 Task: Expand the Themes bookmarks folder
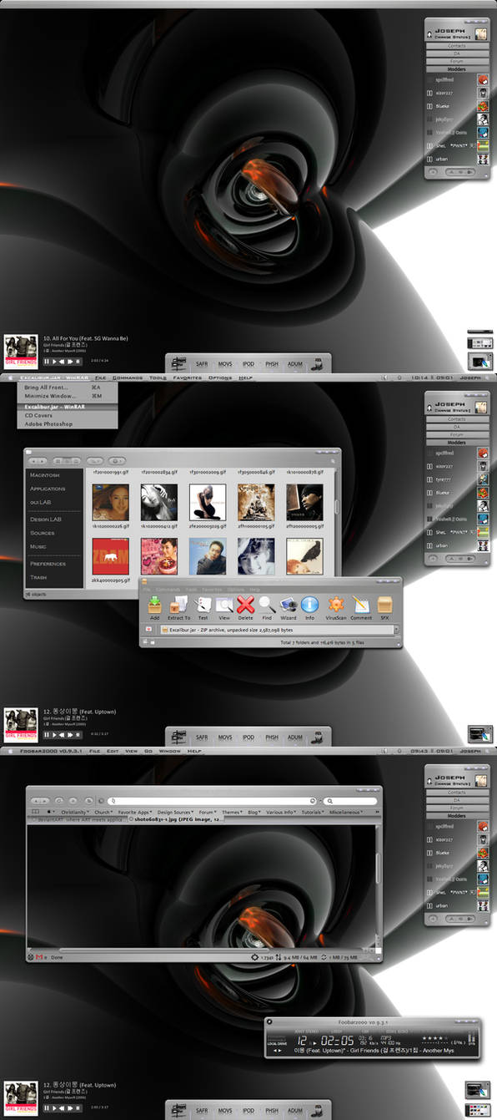coord(232,812)
